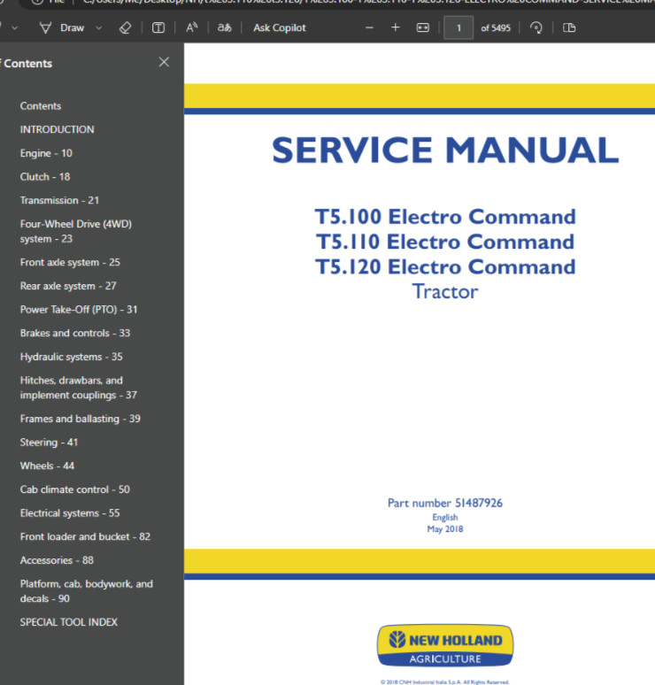
Task: Click the T5.120 Electro Command line
Action: pyautogui.click(x=445, y=267)
